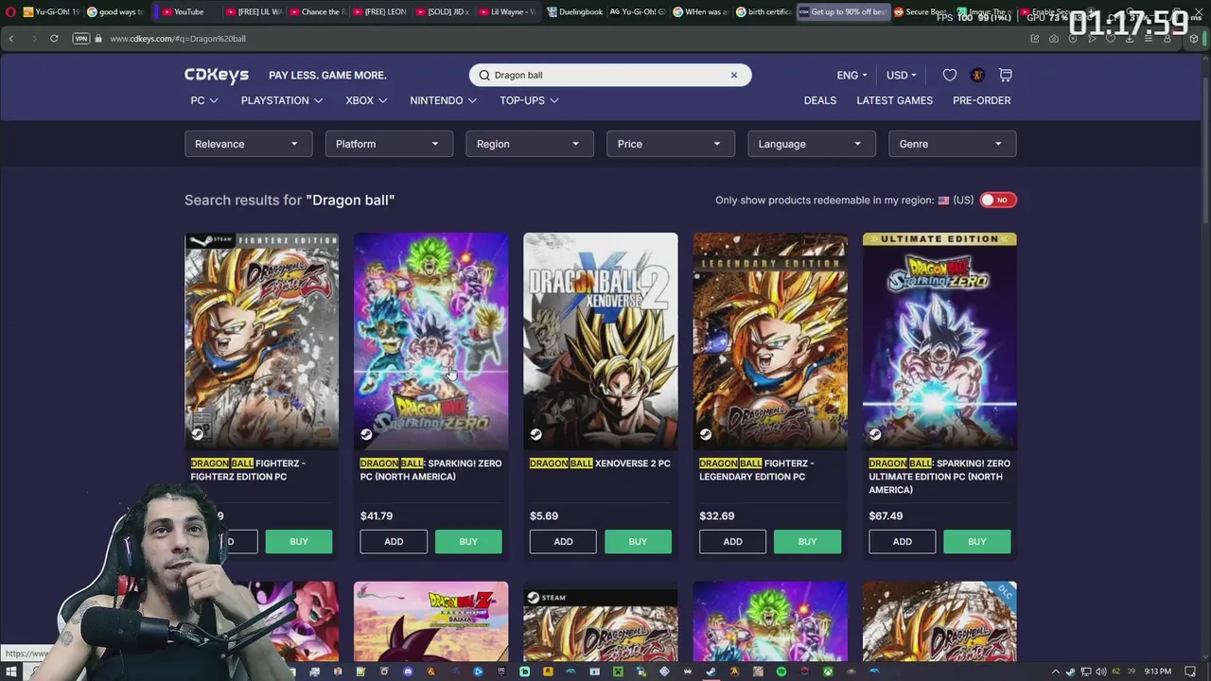Screen dimensions: 1211x681
Task: Open the PRE-ORDER link
Action: (x=981, y=100)
